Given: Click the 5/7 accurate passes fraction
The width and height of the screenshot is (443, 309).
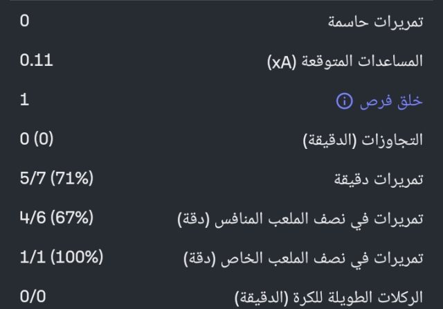Looking at the screenshot, I should pyautogui.click(x=33, y=179).
